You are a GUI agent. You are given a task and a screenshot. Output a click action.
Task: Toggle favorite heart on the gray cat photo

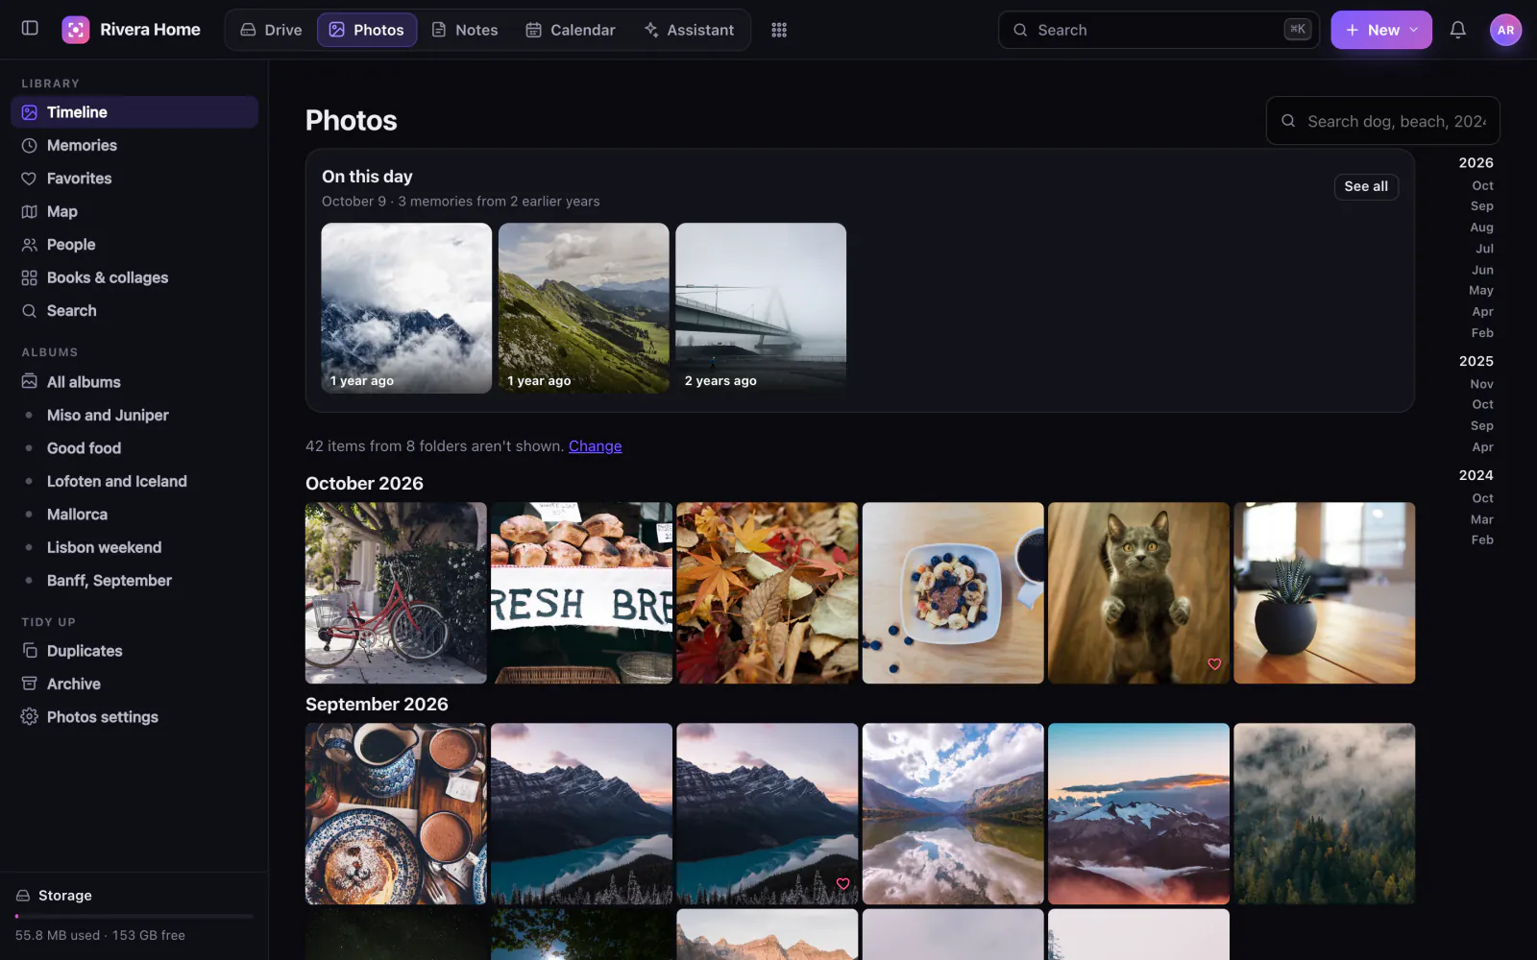tap(1214, 664)
